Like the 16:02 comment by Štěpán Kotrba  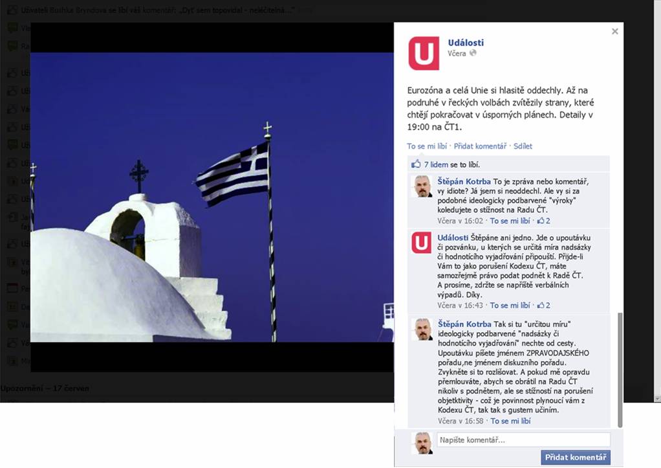click(510, 221)
